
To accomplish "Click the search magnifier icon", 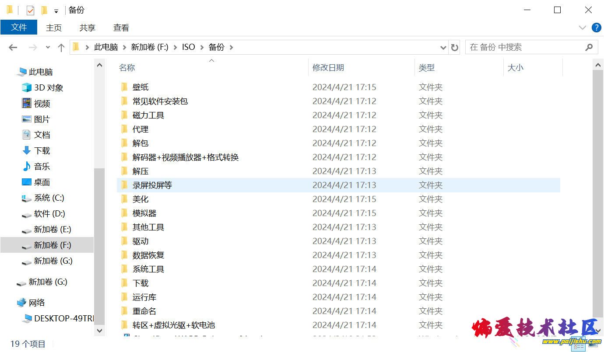I will click(589, 47).
